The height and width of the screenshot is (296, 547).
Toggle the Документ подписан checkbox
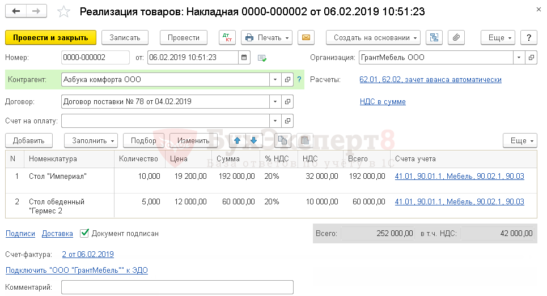pos(84,233)
